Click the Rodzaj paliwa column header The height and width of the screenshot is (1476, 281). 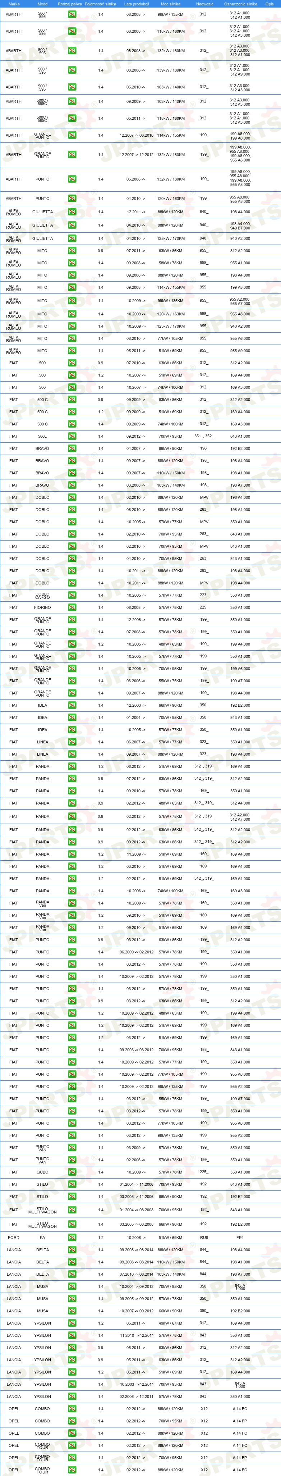(70, 4)
